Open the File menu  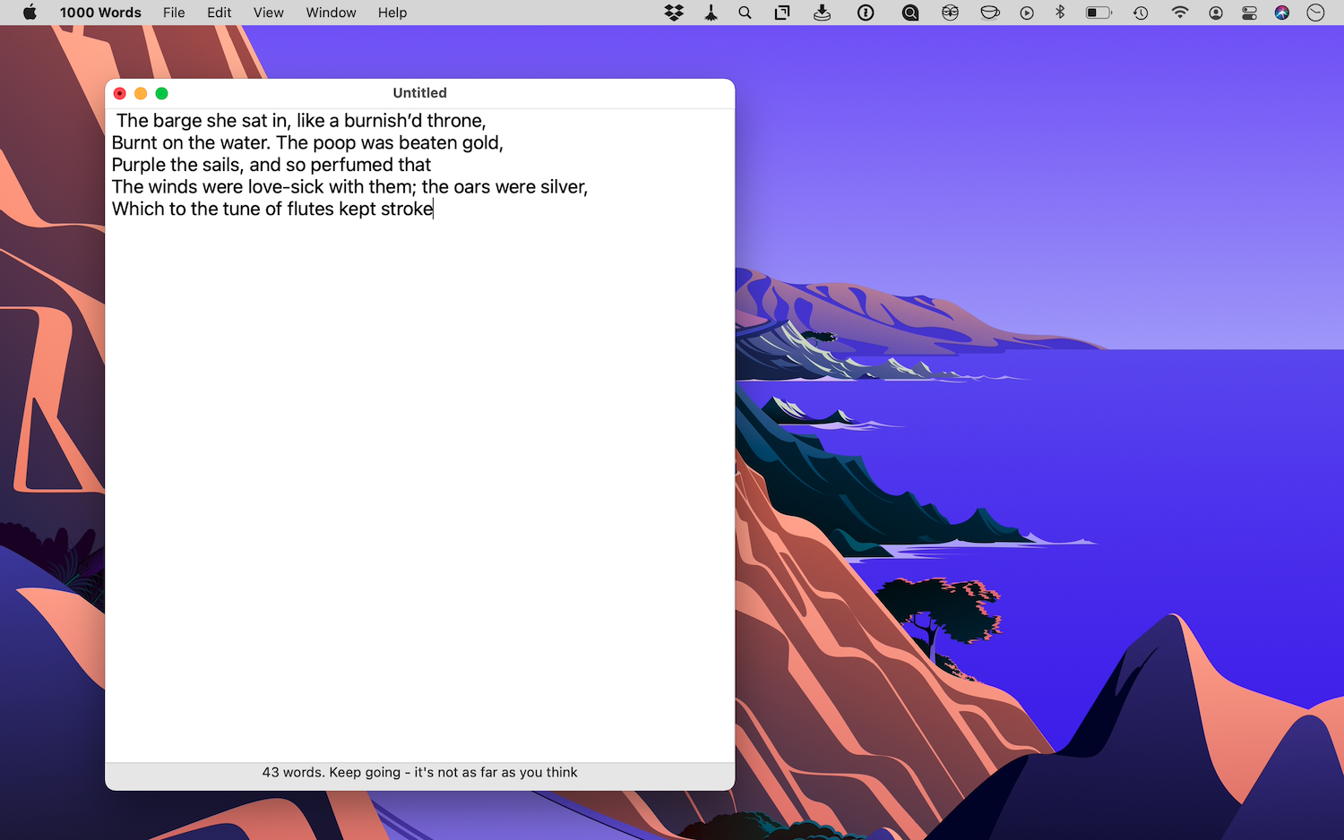click(x=174, y=13)
